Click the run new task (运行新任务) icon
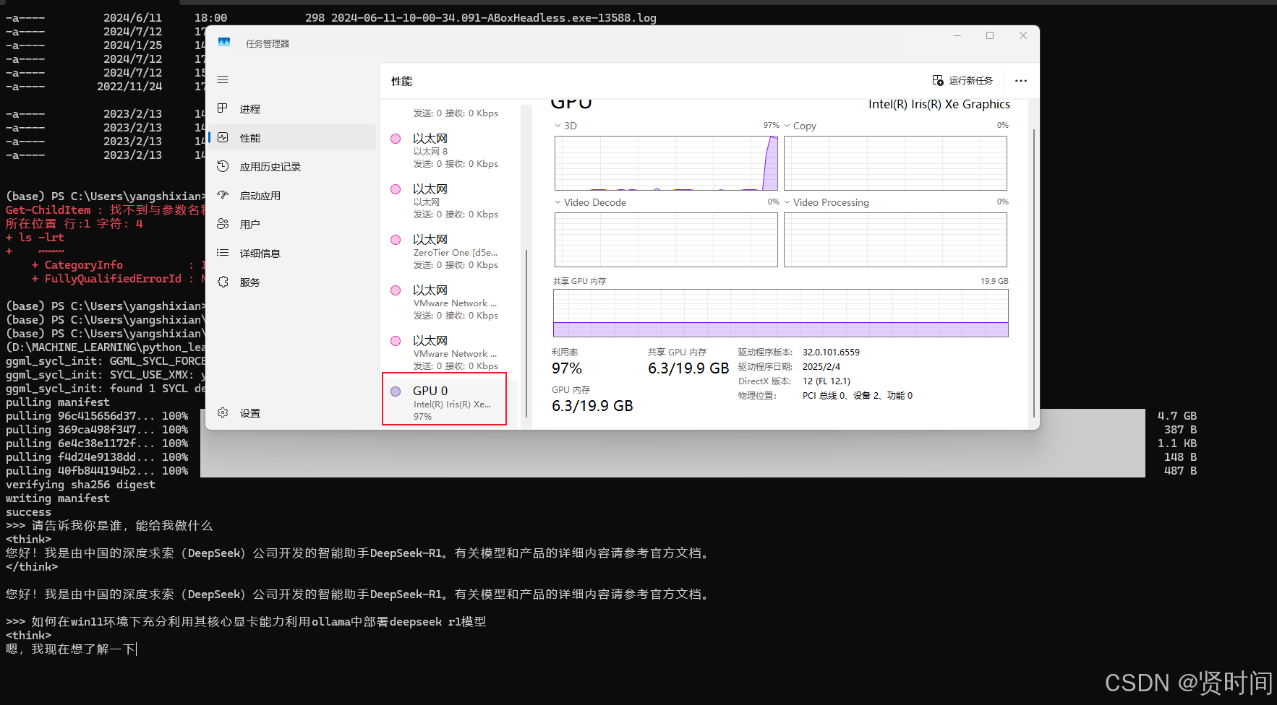This screenshot has height=705, width=1277. pyautogui.click(x=938, y=80)
